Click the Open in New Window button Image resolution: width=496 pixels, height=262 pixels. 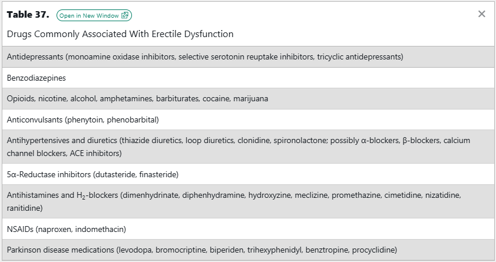point(90,15)
